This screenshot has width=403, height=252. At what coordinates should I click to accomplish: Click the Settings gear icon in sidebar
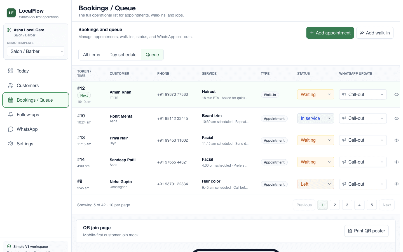pyautogui.click(x=11, y=144)
